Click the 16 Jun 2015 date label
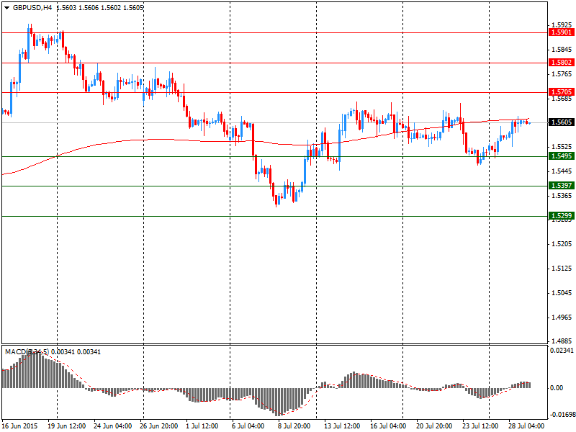 tap(19, 426)
